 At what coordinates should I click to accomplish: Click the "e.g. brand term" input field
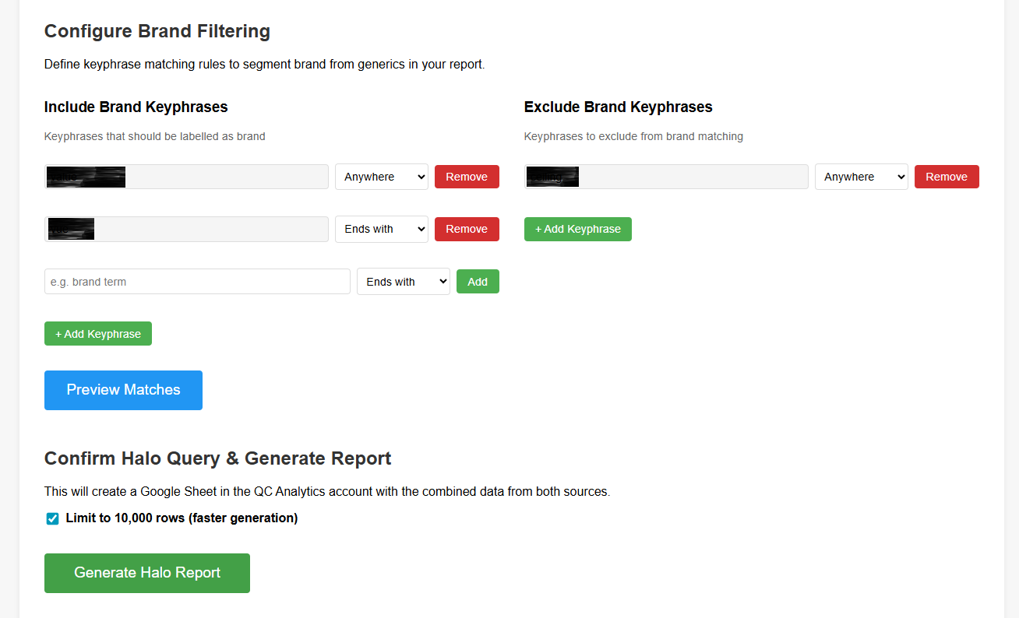196,281
